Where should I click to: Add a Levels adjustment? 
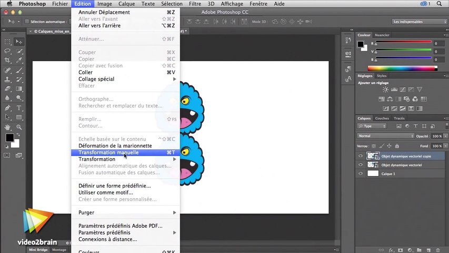point(394,90)
